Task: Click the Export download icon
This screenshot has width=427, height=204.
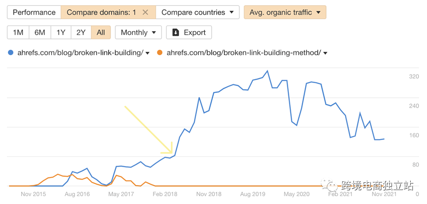Action: coord(176,32)
